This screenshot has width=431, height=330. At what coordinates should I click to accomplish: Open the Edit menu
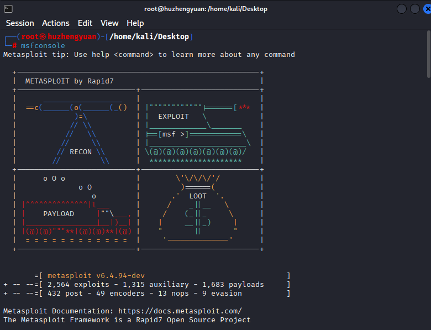point(85,23)
